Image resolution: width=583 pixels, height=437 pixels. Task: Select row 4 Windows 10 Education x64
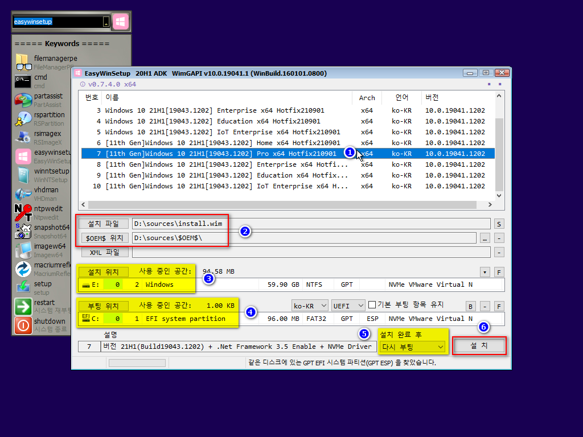tap(288, 121)
